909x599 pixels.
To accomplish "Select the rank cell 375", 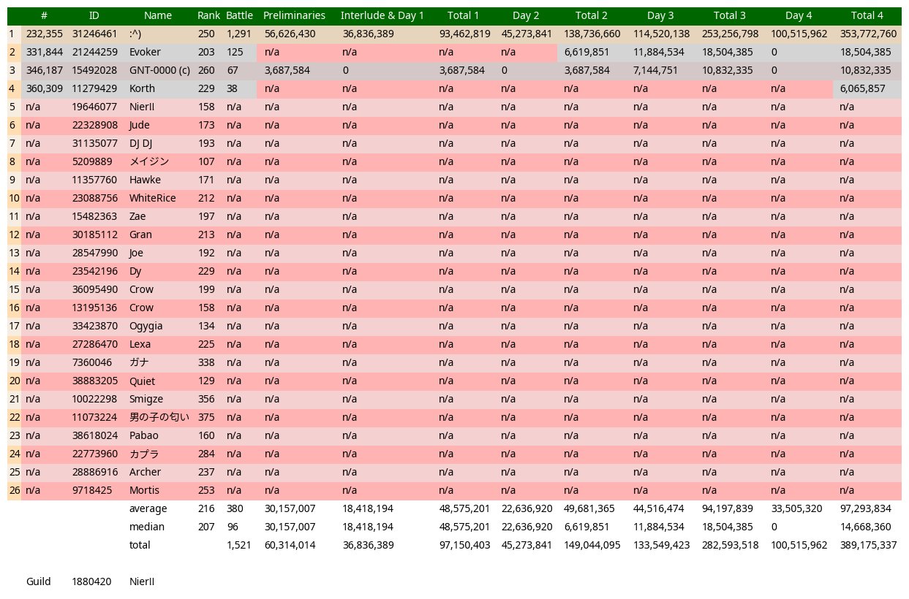I will pos(206,417).
